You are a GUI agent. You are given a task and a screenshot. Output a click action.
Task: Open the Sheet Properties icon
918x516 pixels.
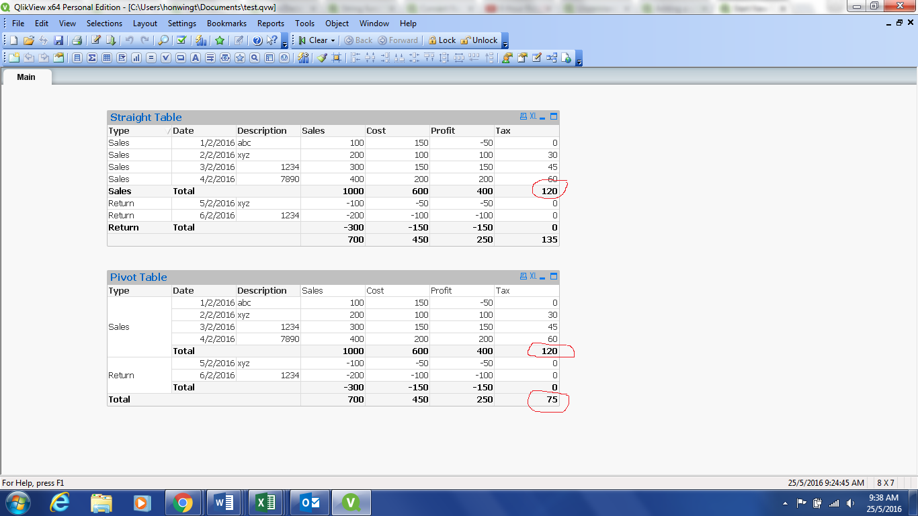pyautogui.click(x=58, y=58)
